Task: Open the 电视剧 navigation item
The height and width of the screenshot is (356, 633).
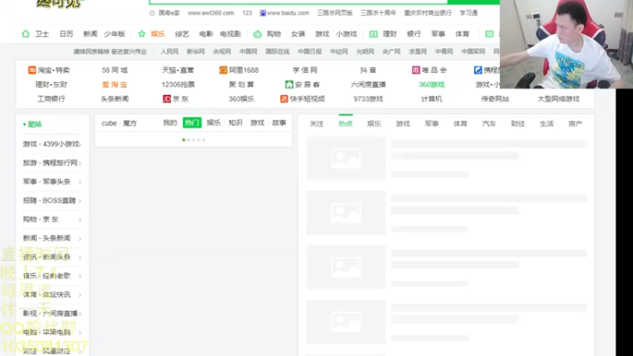Action: (230, 34)
